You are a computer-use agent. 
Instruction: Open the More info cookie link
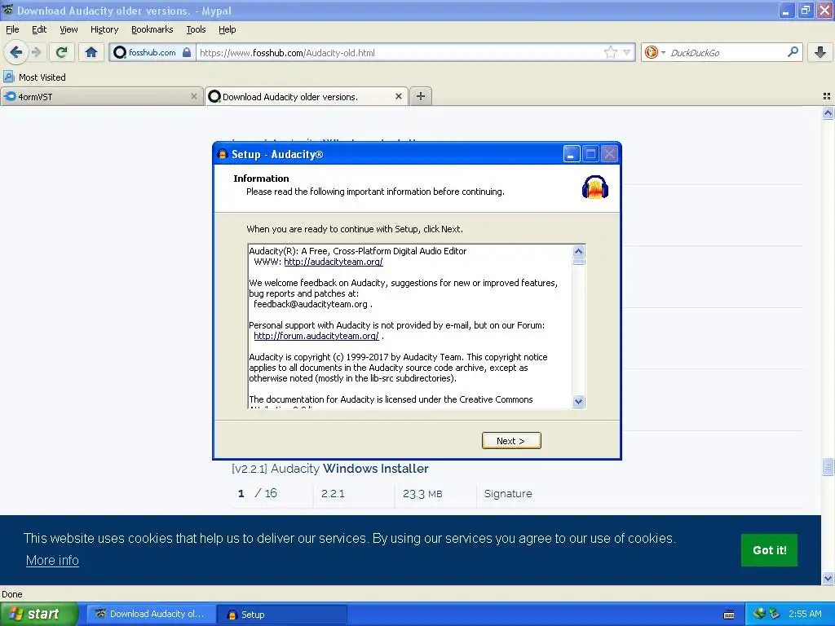52,561
